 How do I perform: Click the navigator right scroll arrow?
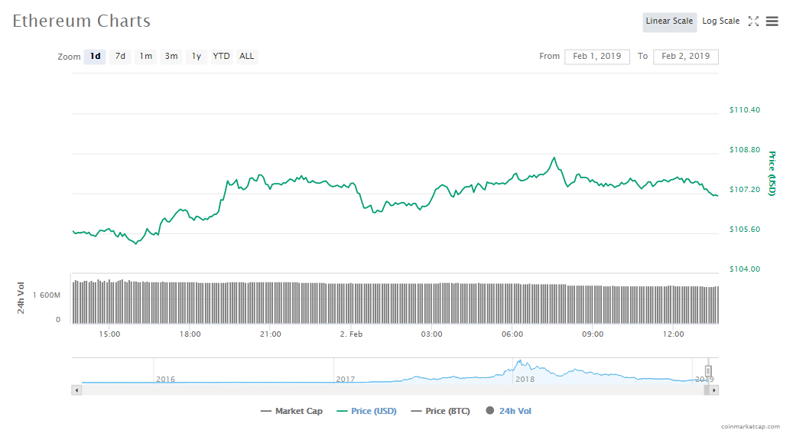pos(713,389)
